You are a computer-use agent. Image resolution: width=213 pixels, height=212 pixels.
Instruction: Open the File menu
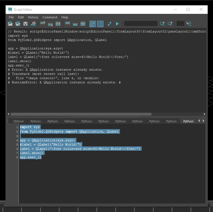[x=11, y=17]
